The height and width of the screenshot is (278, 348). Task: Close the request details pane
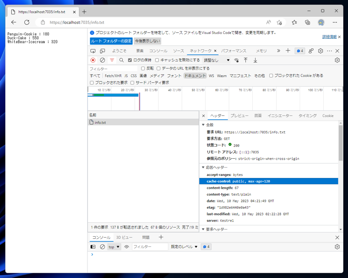(203, 116)
